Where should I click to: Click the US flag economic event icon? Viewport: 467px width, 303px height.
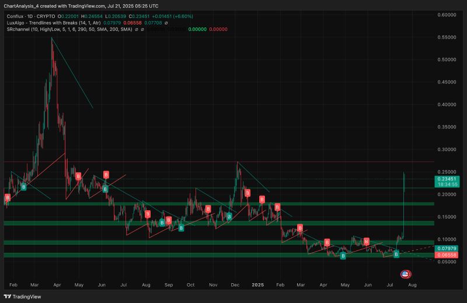405,274
